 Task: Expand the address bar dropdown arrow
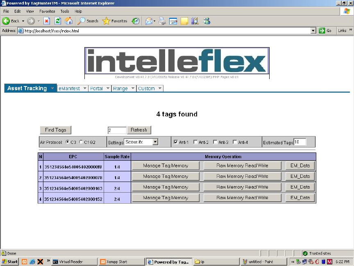click(313, 30)
